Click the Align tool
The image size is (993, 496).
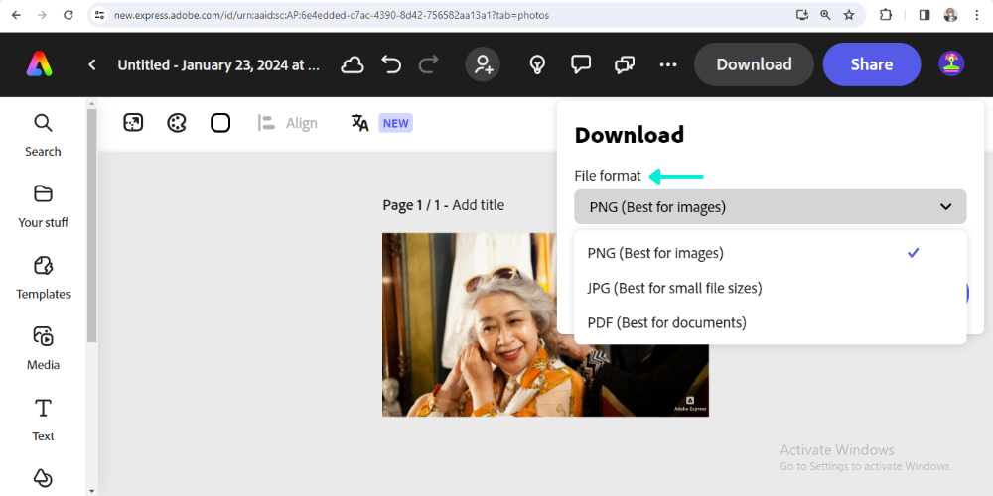[x=288, y=123]
